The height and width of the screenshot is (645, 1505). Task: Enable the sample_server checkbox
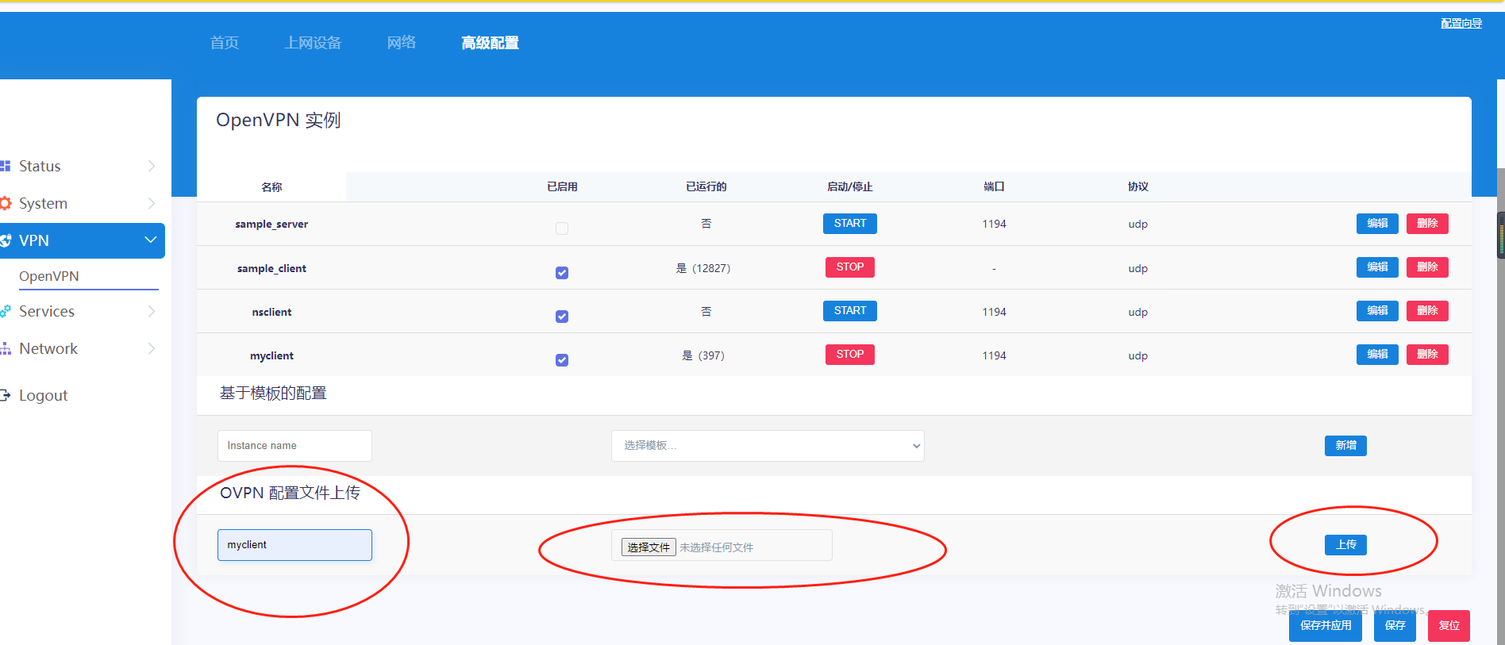pos(562,228)
